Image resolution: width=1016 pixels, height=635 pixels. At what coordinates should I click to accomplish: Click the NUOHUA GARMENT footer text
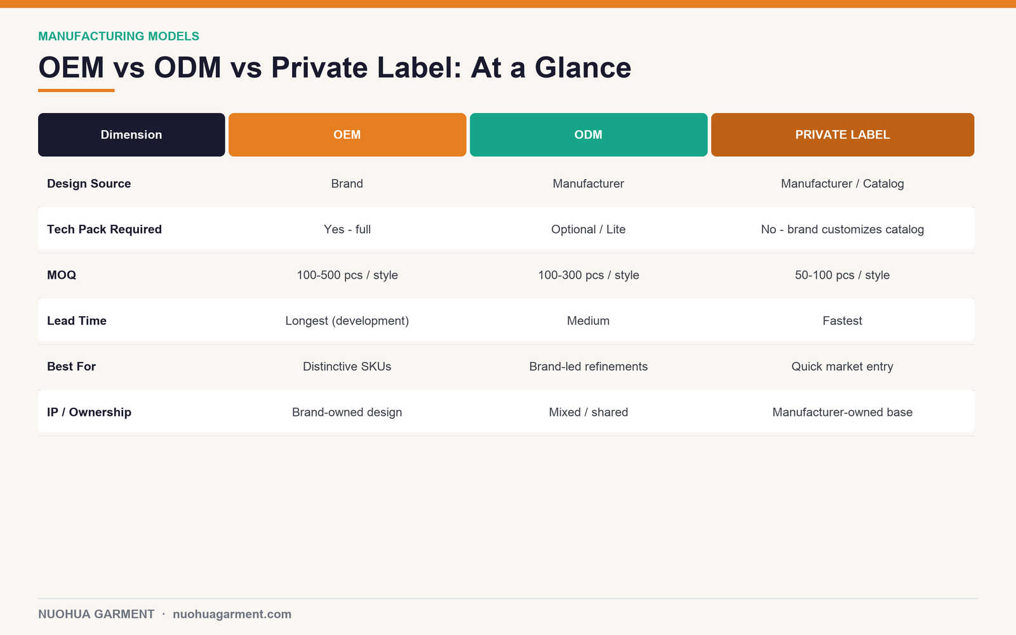pyautogui.click(x=97, y=614)
